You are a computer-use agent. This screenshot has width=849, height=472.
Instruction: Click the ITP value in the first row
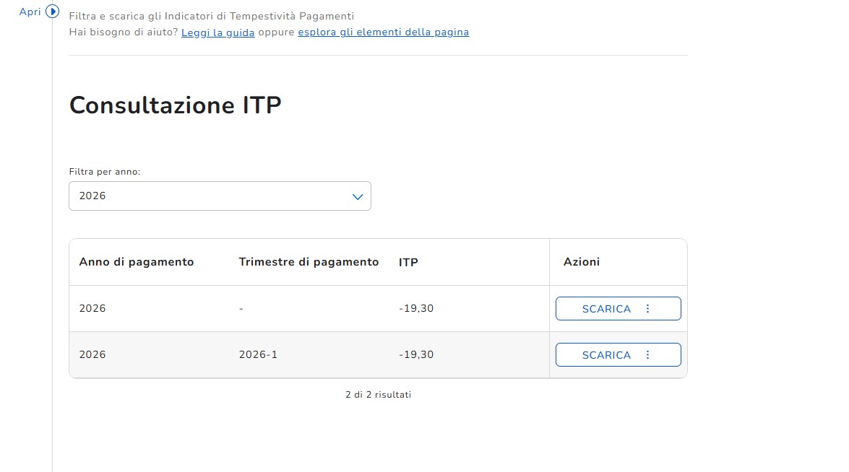416,309
